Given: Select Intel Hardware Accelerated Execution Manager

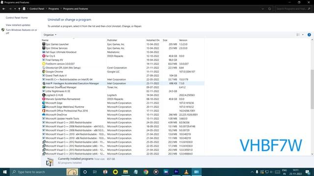Looking at the screenshot, I should click(x=123, y=84).
